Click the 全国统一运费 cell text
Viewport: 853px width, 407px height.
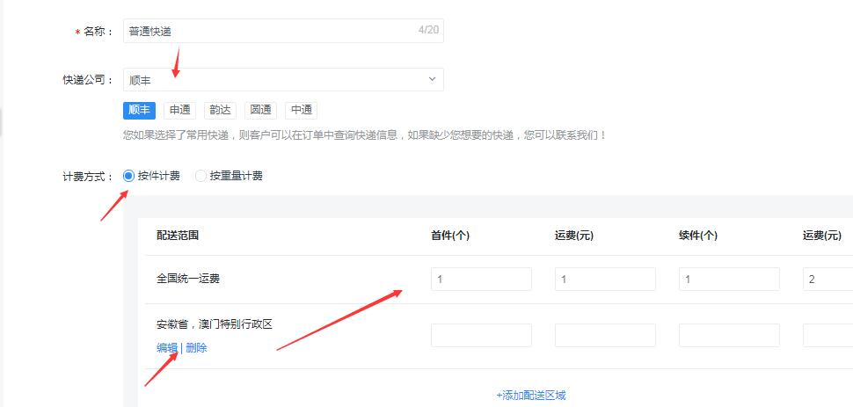click(x=188, y=280)
